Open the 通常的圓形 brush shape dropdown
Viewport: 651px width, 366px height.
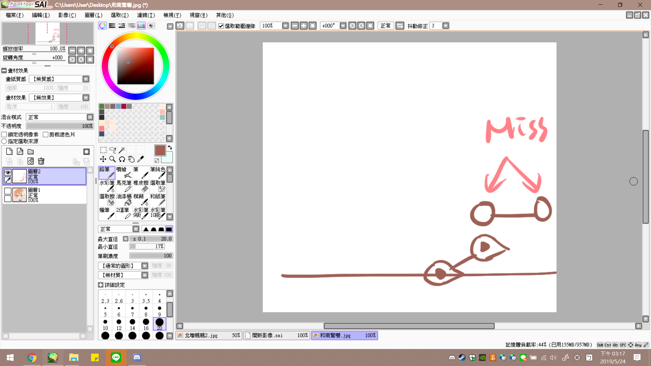pos(145,266)
